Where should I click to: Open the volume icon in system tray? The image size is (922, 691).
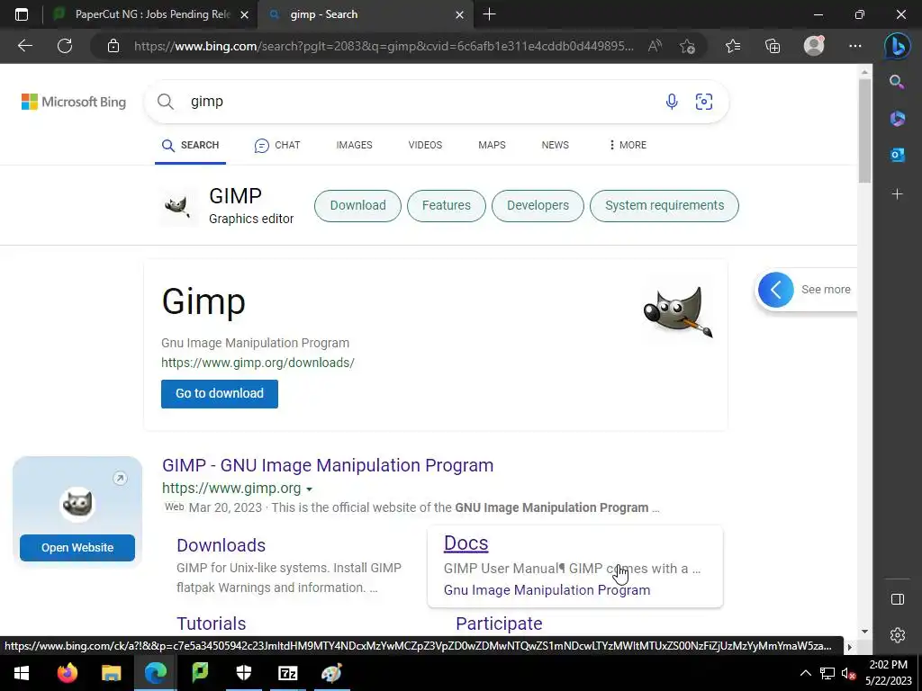[848, 673]
